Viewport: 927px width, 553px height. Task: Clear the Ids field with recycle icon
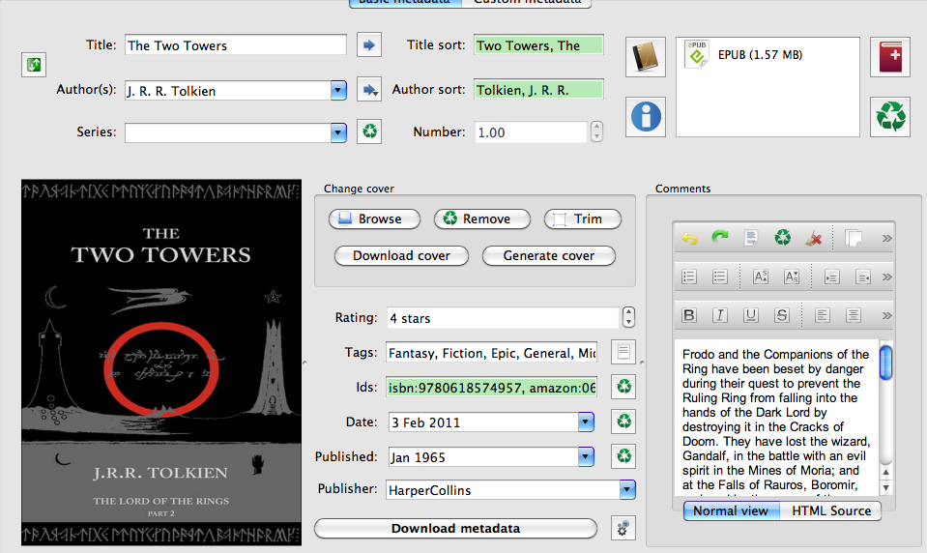(623, 387)
